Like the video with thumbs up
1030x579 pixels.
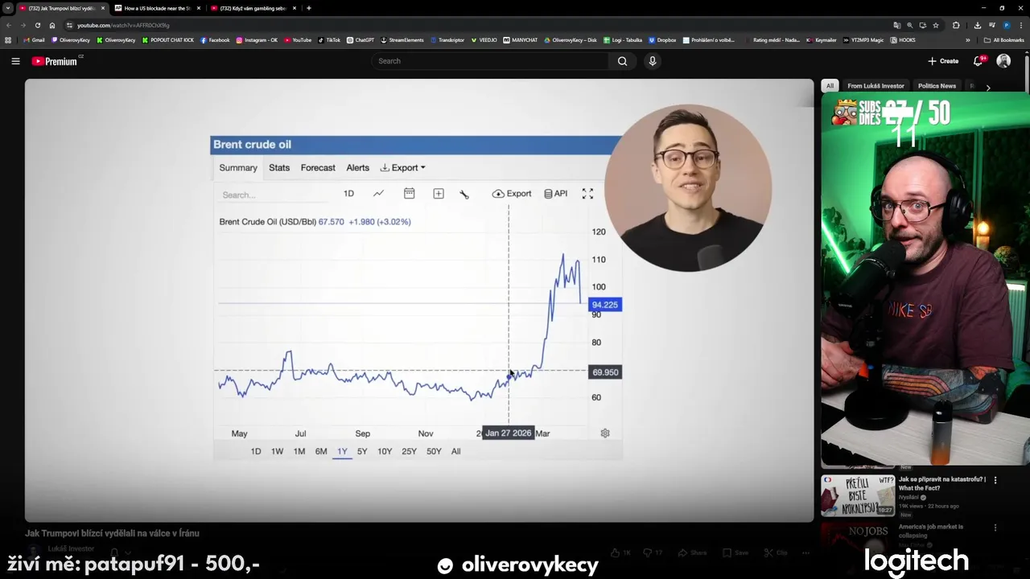point(620,552)
